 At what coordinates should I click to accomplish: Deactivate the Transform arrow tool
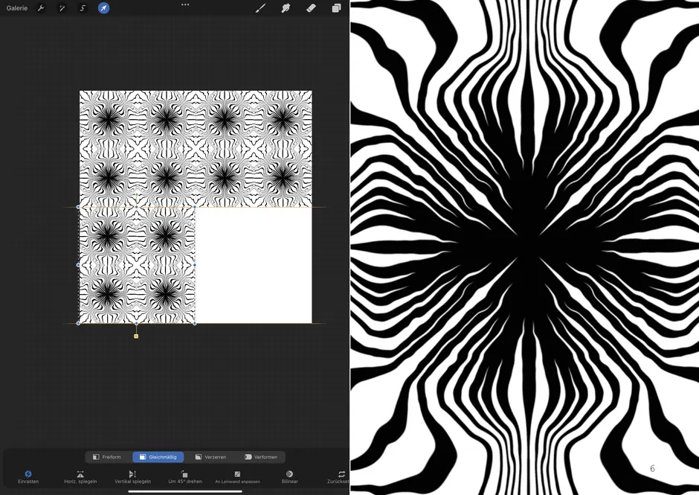tap(104, 8)
